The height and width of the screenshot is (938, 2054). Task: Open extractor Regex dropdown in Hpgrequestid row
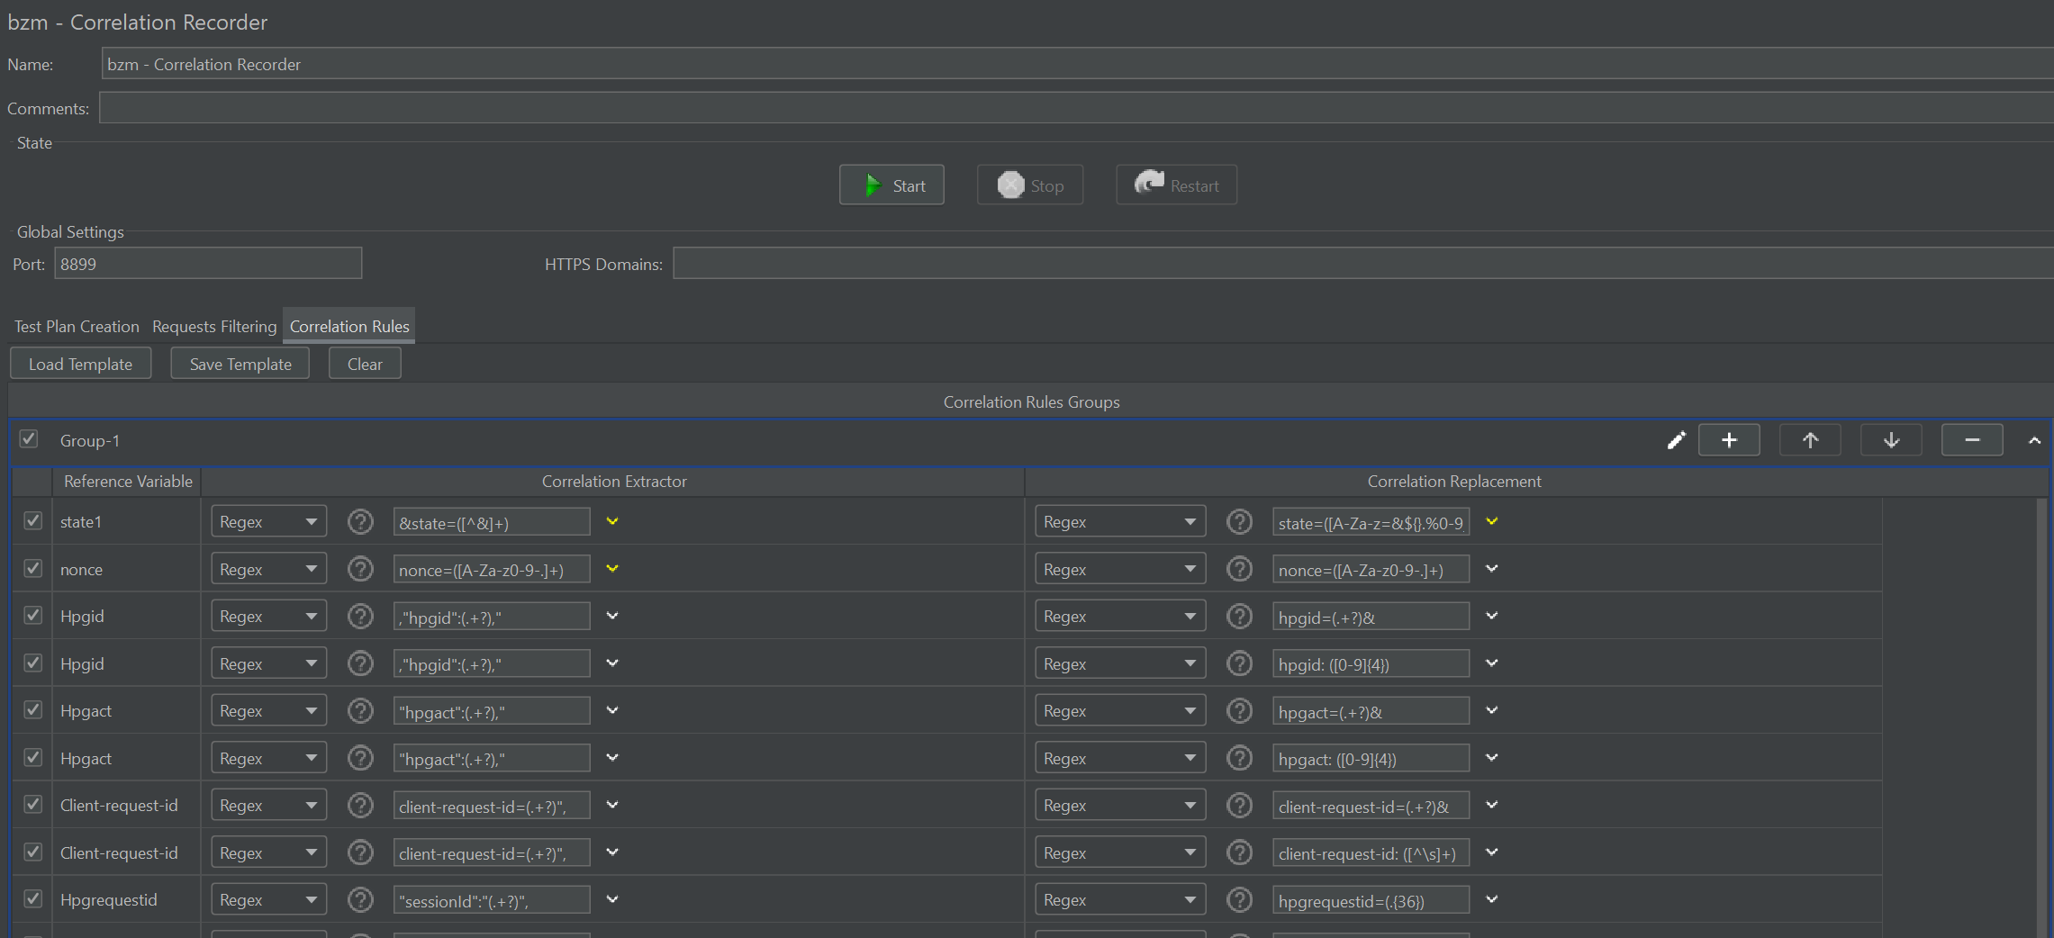[268, 899]
